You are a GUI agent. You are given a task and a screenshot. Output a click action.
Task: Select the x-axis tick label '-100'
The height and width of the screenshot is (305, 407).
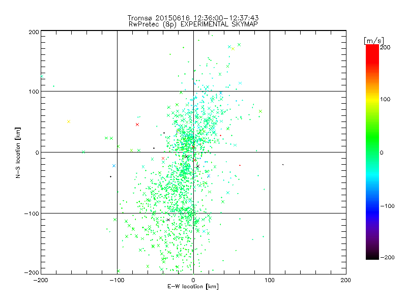click(x=117, y=280)
